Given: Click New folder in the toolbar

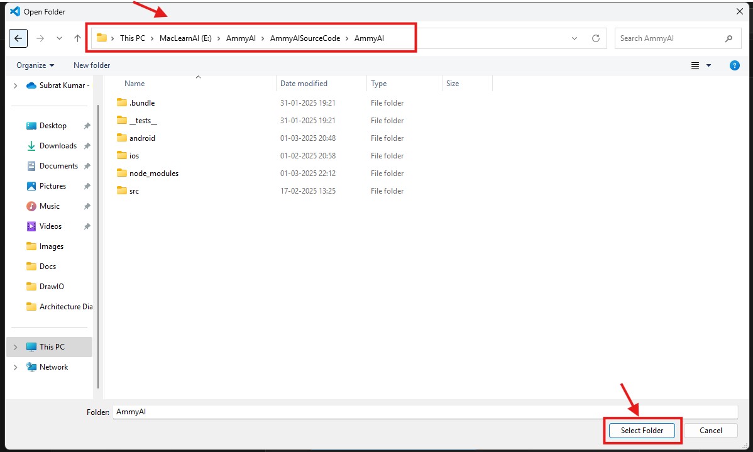Looking at the screenshot, I should (x=92, y=65).
